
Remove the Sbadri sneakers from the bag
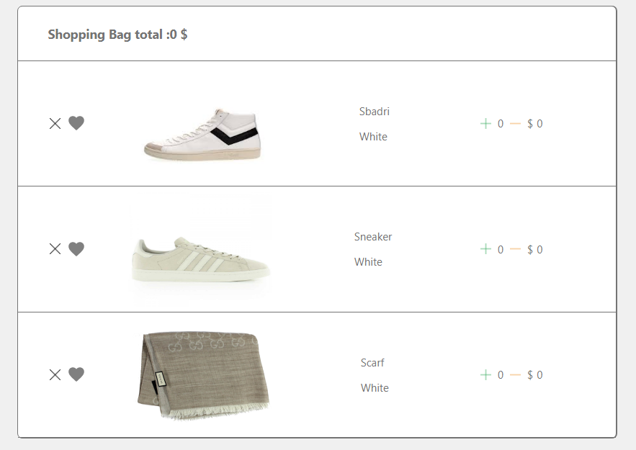pos(55,123)
